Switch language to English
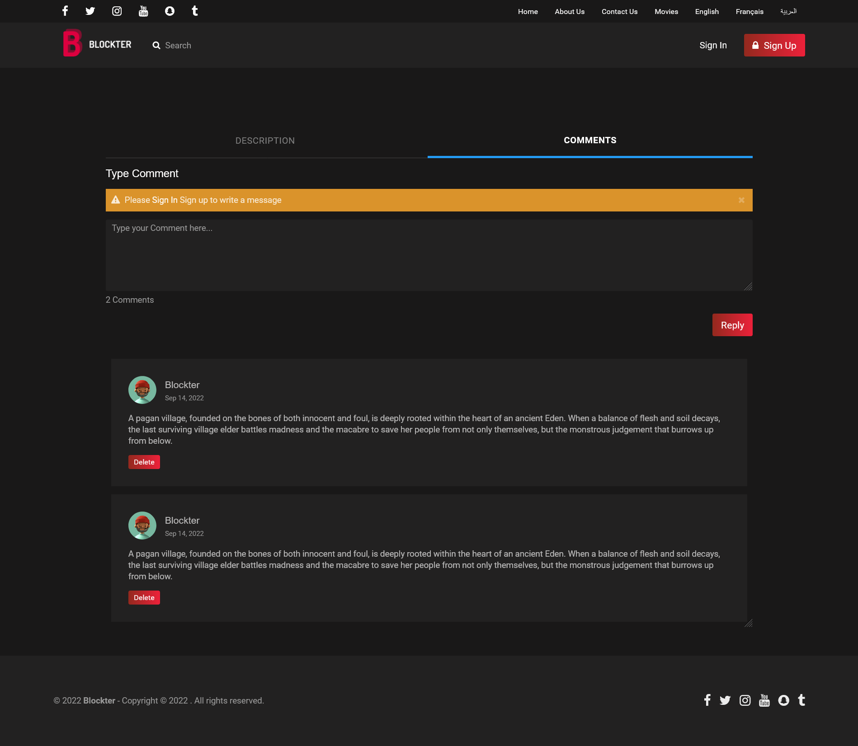Viewport: 858px width, 746px height. [707, 11]
